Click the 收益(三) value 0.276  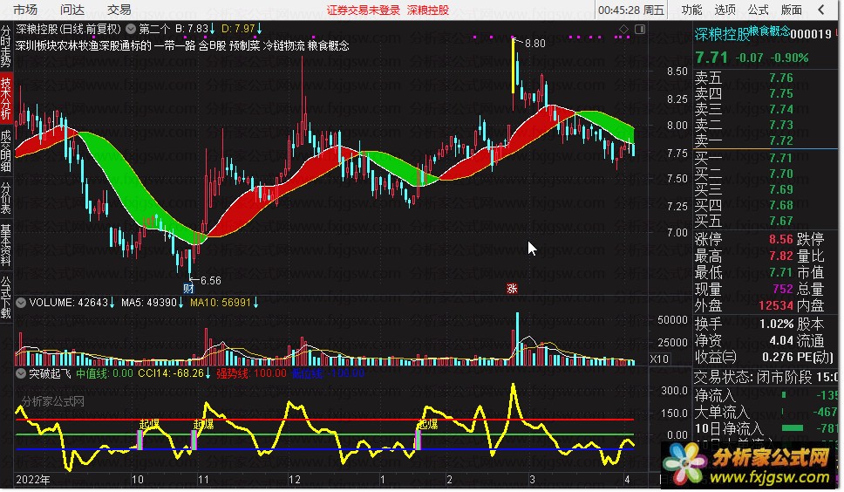[779, 357]
